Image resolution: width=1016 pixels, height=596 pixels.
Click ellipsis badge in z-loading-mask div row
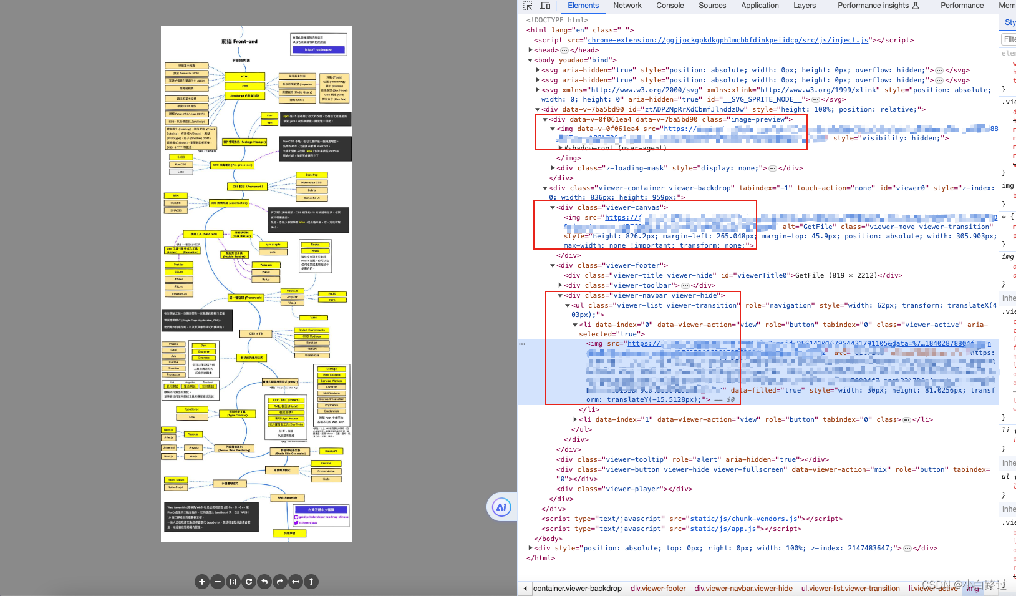coord(773,169)
